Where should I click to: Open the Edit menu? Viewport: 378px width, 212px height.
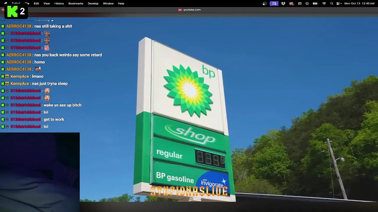[36, 4]
